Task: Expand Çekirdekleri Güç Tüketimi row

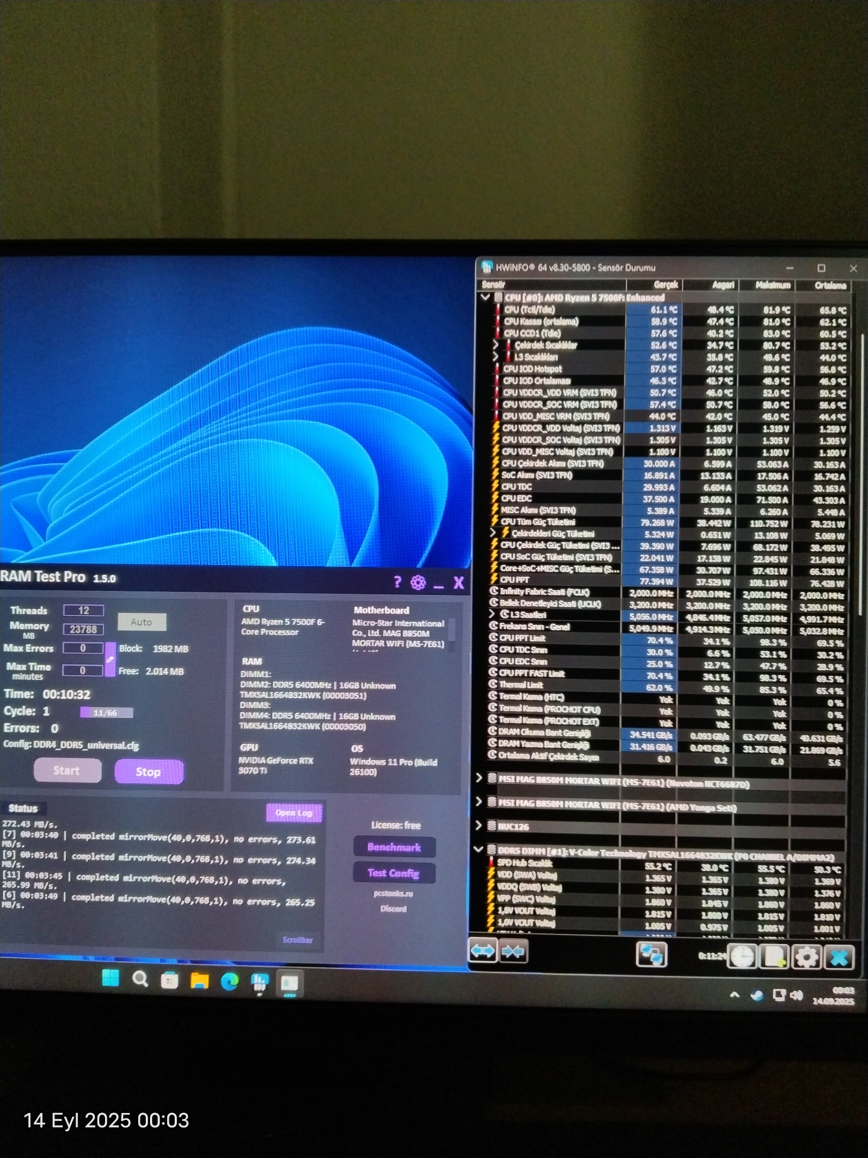Action: (x=493, y=533)
